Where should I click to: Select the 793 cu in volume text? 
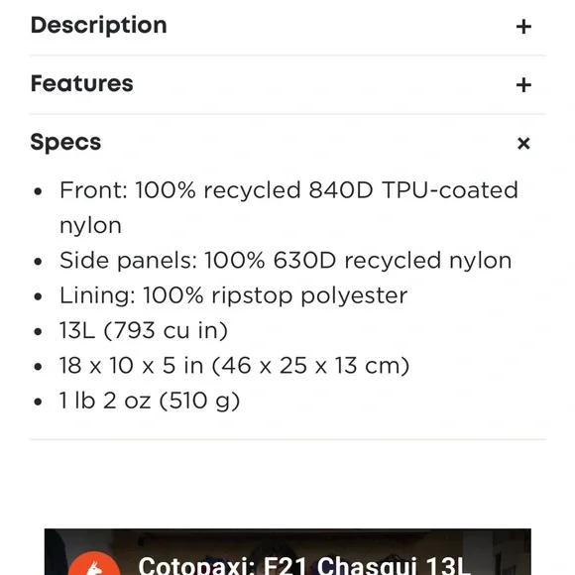coord(166,330)
